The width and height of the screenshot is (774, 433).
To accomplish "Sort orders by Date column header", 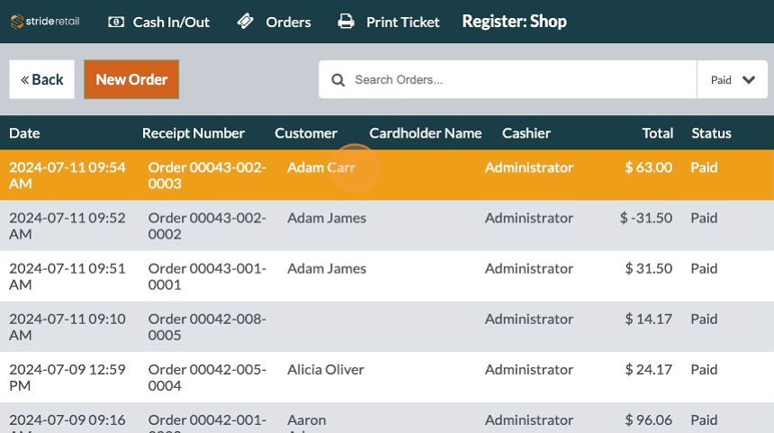I will pyautogui.click(x=24, y=133).
